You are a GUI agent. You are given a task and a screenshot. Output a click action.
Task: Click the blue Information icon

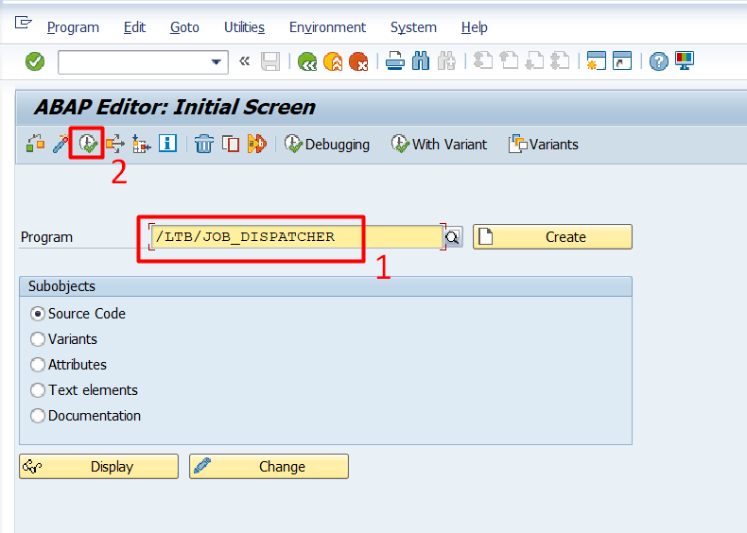(167, 143)
